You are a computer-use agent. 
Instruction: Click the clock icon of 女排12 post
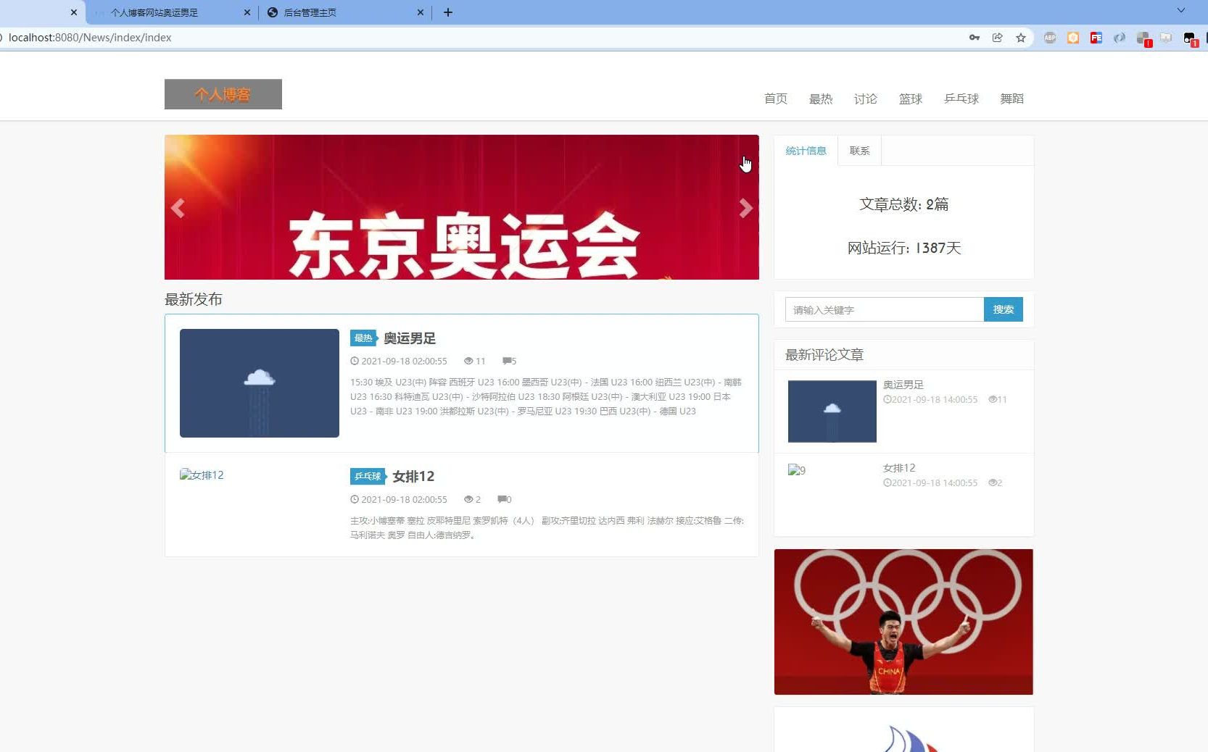pos(355,499)
